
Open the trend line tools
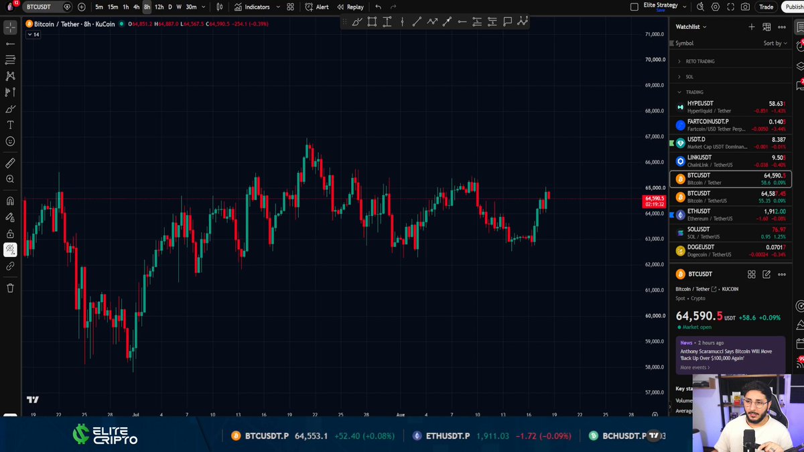(x=10, y=44)
